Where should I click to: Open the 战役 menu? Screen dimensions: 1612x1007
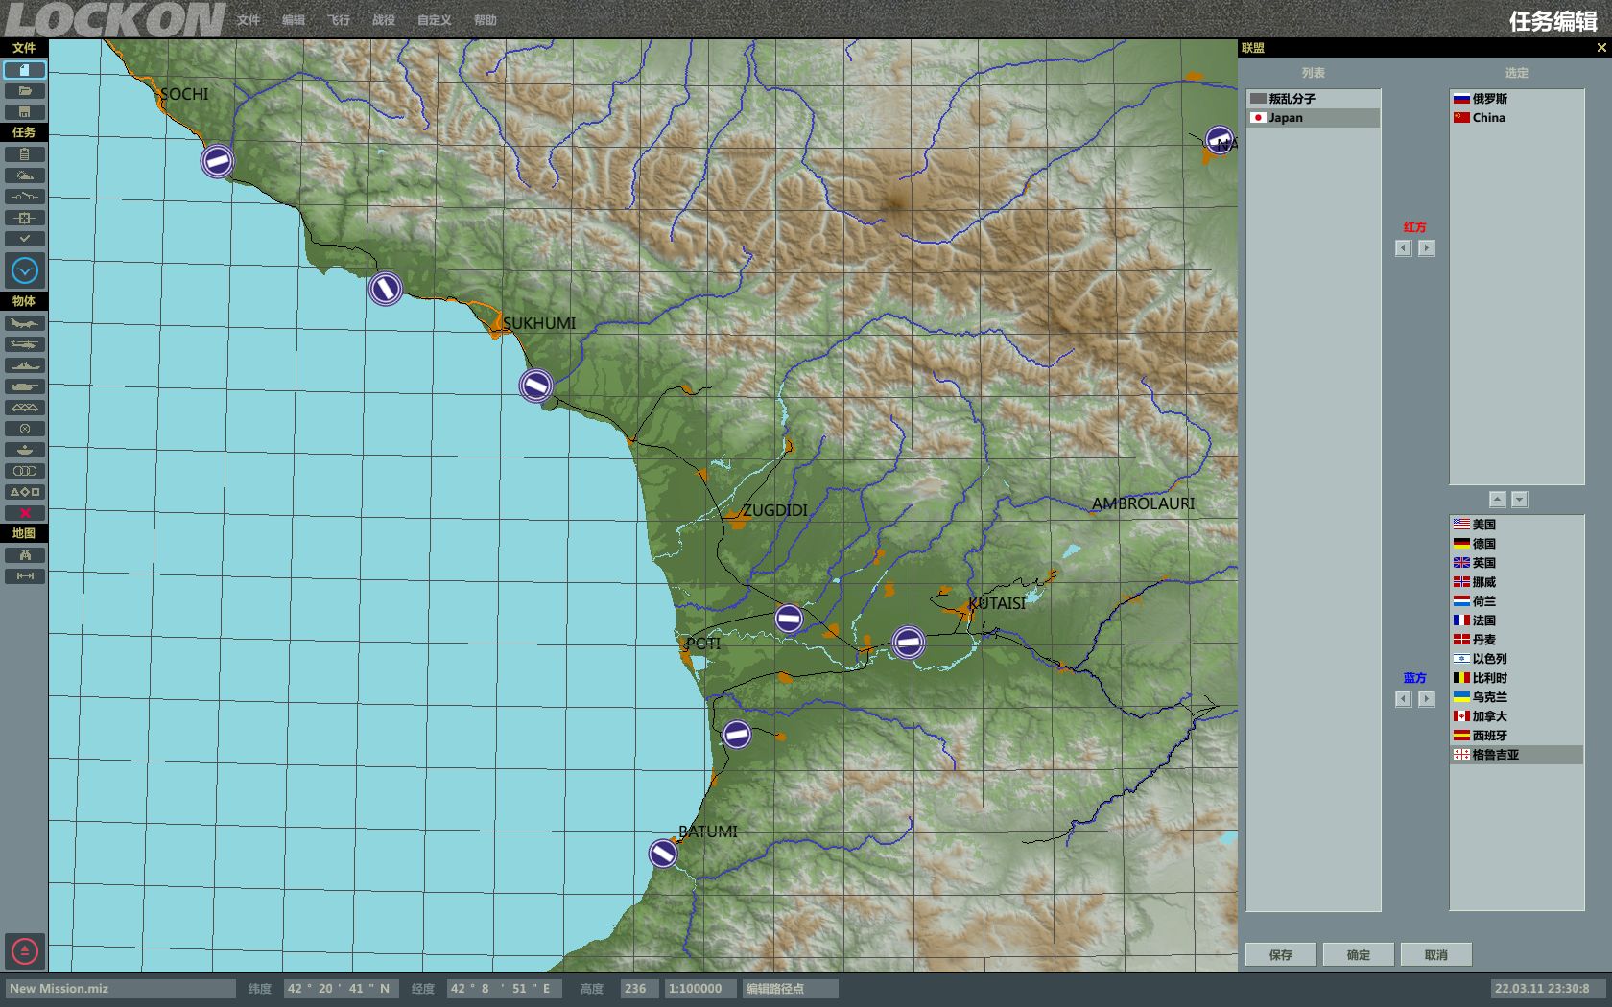(384, 20)
